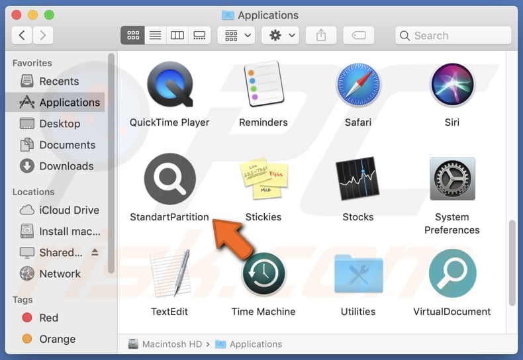Click the Applications folder icon in title bar

click(x=228, y=15)
